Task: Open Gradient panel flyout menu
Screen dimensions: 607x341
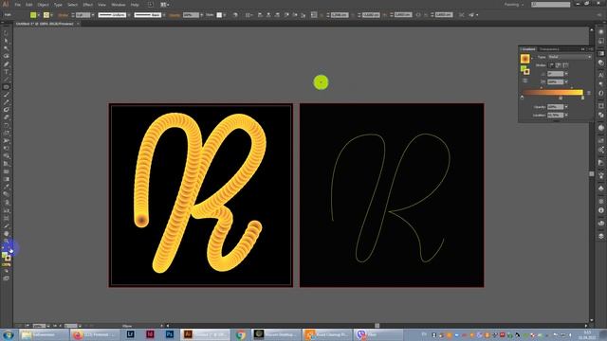Action: [590, 49]
